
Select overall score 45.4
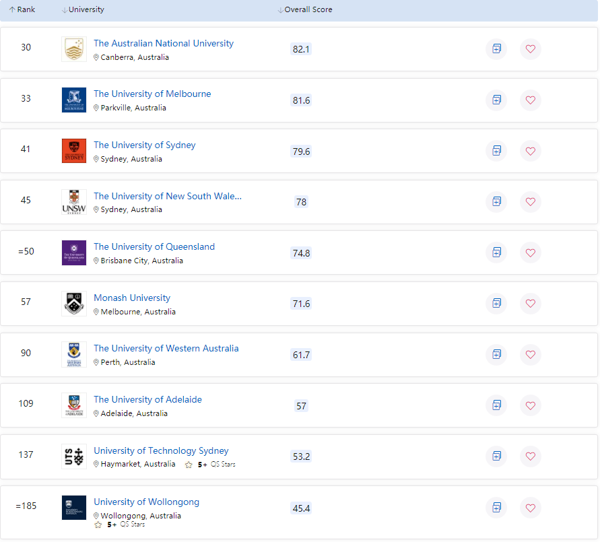point(301,508)
